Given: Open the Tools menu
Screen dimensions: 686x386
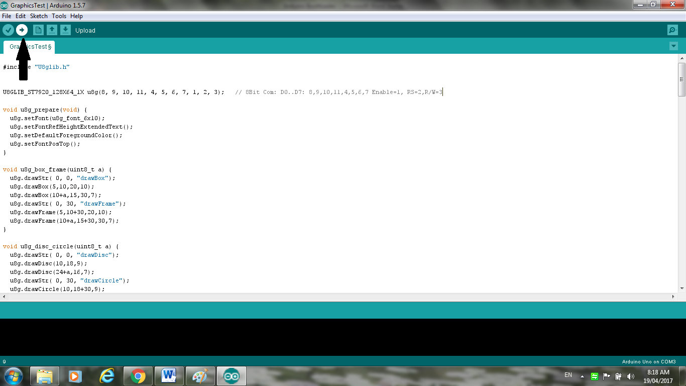Looking at the screenshot, I should (x=59, y=16).
